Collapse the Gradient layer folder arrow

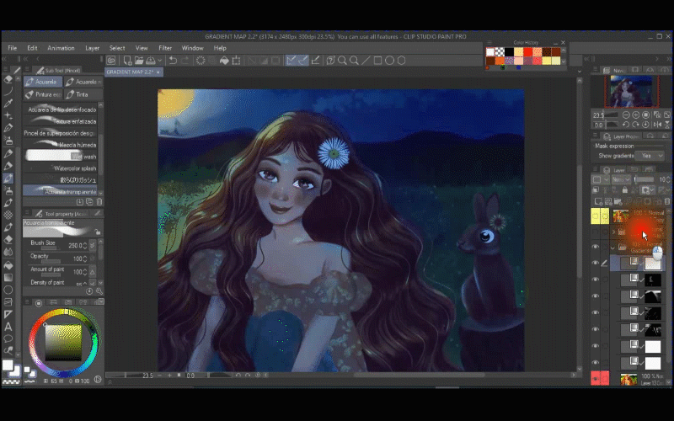(x=612, y=248)
